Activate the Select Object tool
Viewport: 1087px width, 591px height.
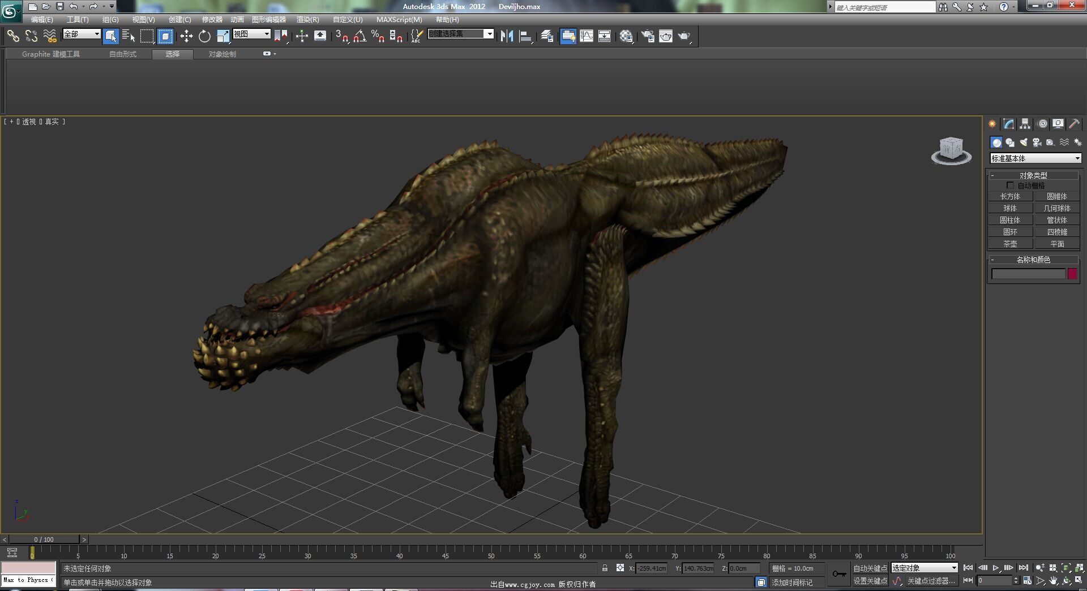111,36
